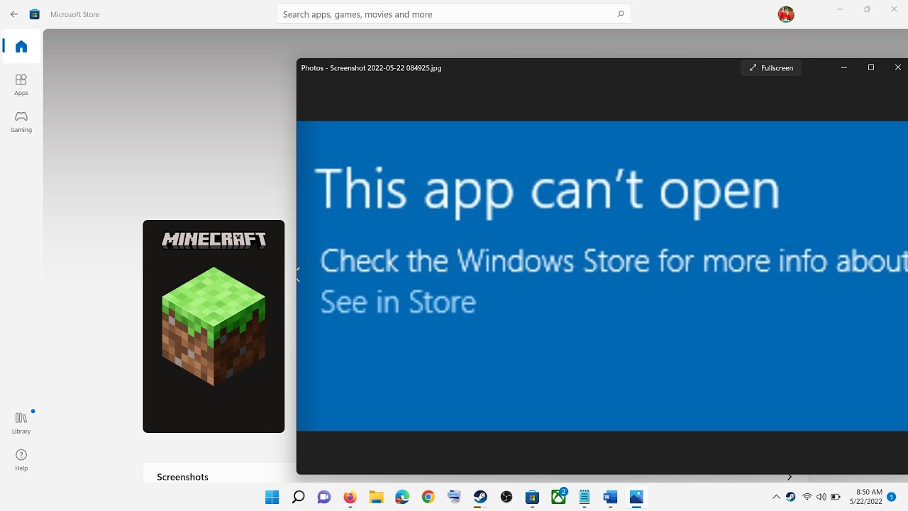Open Help in Microsoft Store sidebar
The height and width of the screenshot is (511, 908).
tap(21, 460)
